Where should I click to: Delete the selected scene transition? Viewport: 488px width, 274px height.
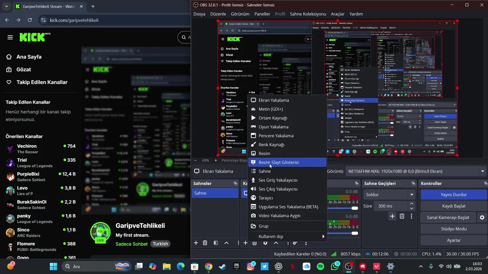tap(402, 216)
